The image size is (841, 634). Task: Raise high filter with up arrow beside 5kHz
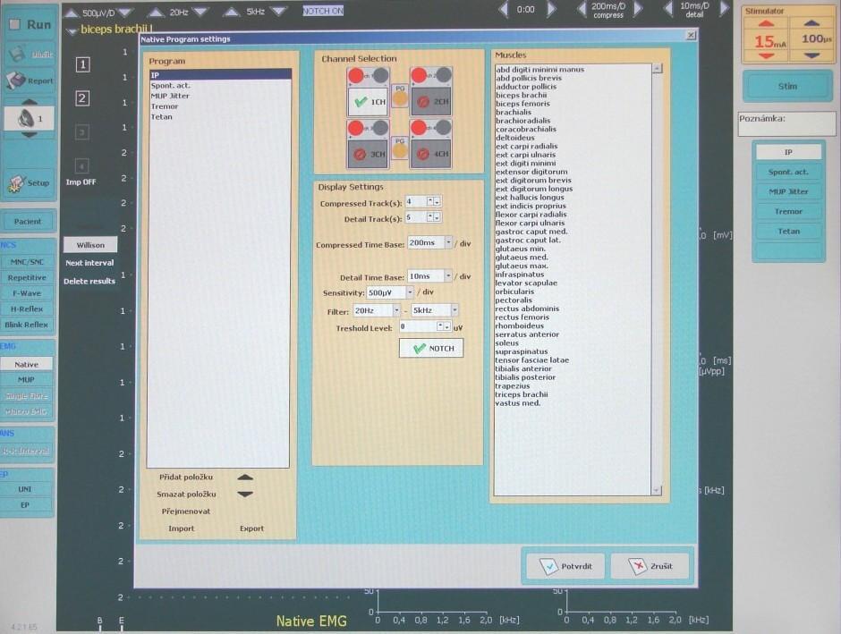[231, 12]
